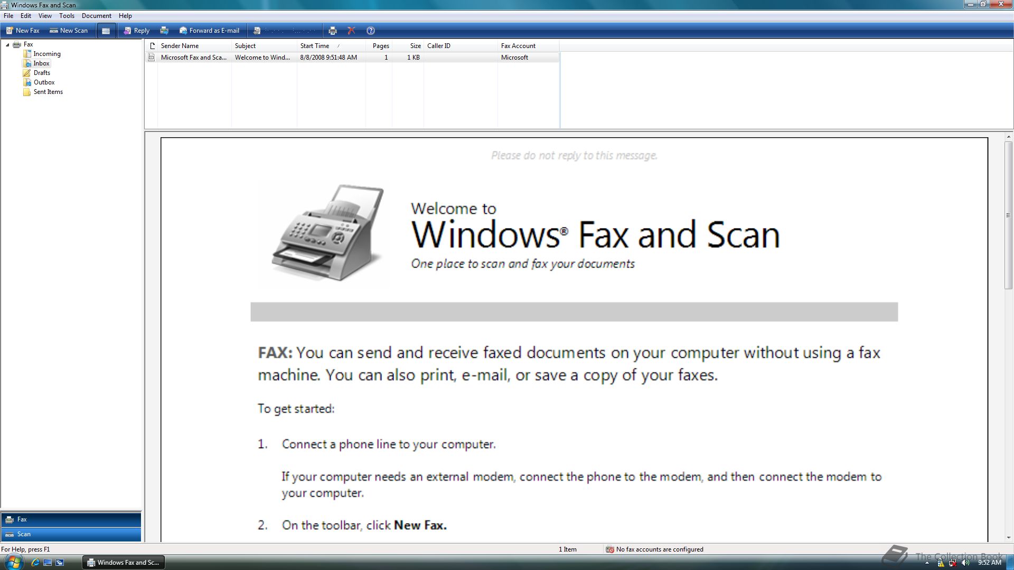Click Forward as E-mail button
The height and width of the screenshot is (570, 1014).
click(x=209, y=31)
